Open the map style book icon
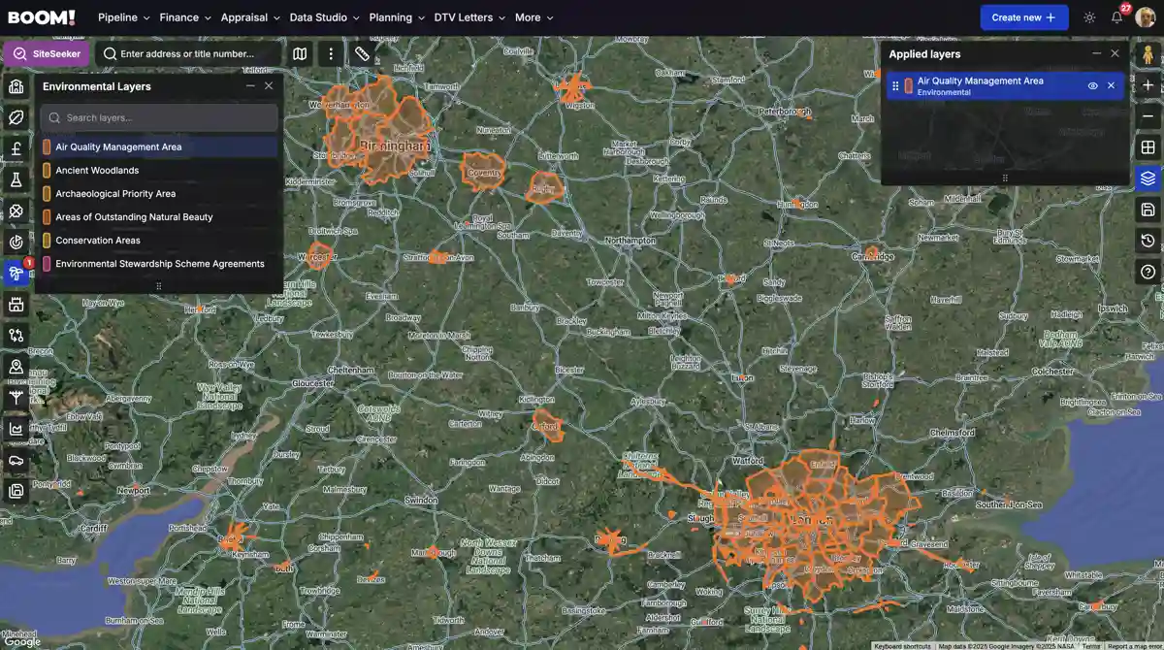 click(x=300, y=54)
